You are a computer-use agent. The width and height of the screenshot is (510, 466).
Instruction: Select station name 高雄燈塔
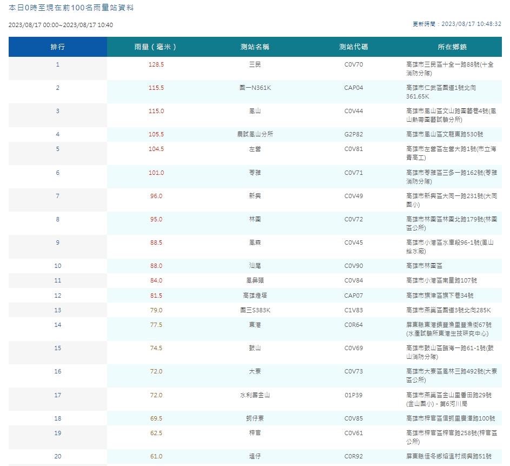[x=255, y=296]
